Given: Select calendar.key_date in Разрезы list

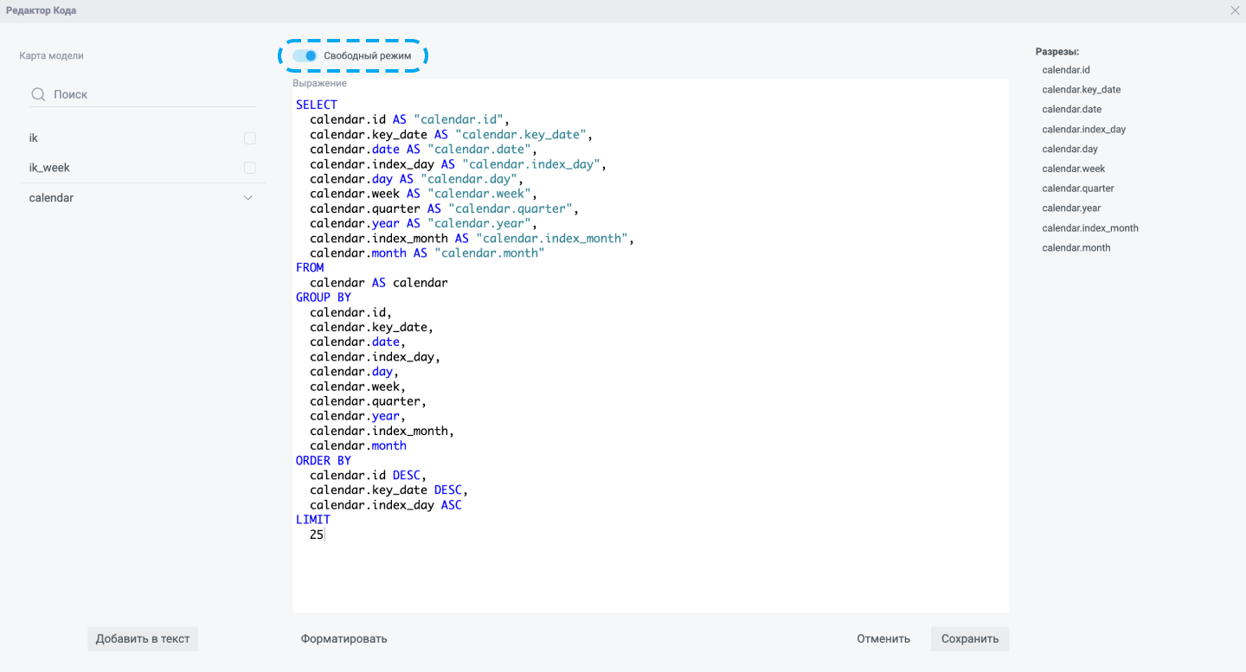Looking at the screenshot, I should click(x=1081, y=90).
